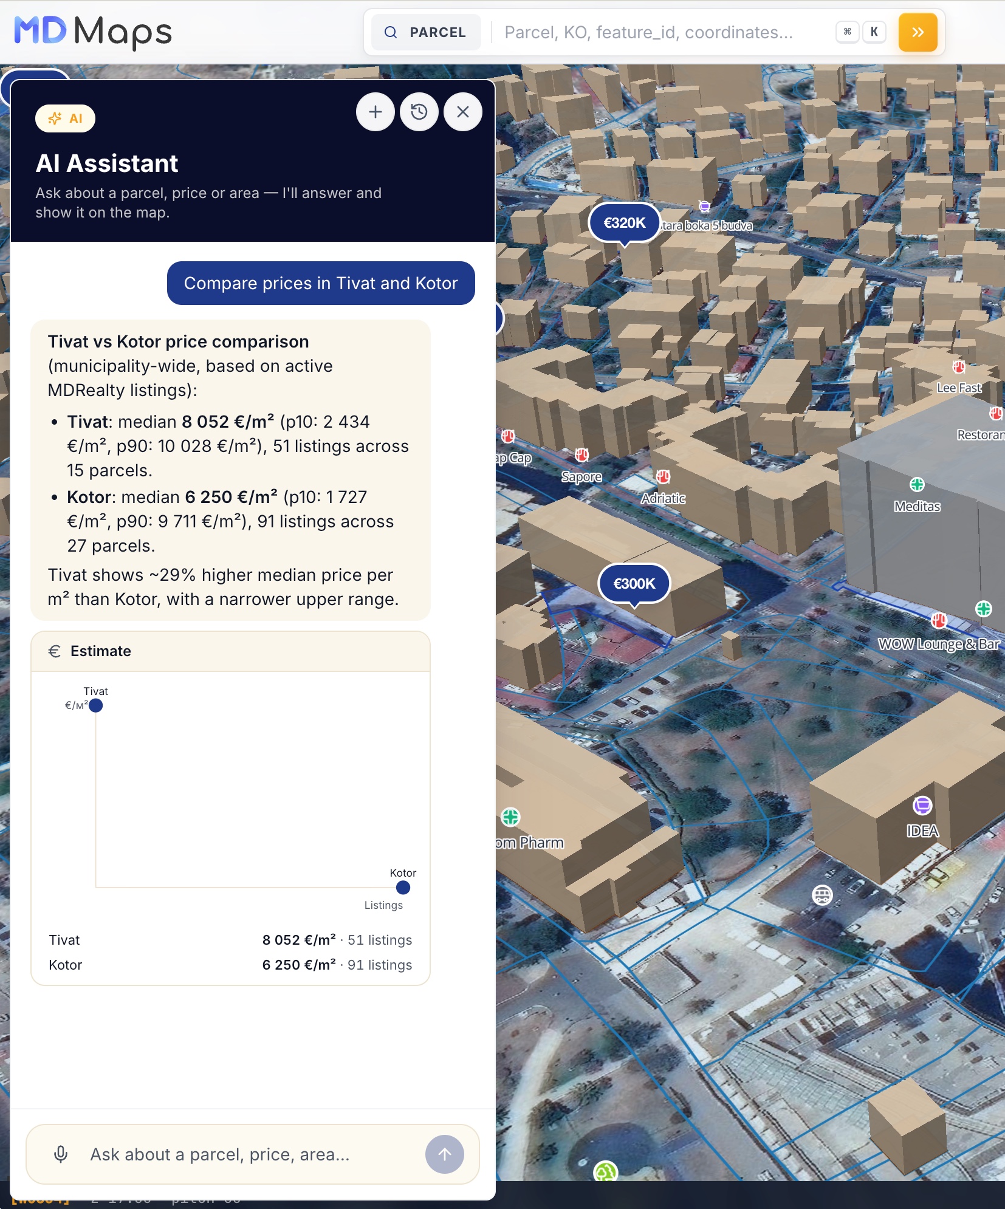Click the pharmacy marker near 'om Pharm'
The image size is (1005, 1209).
(x=510, y=817)
